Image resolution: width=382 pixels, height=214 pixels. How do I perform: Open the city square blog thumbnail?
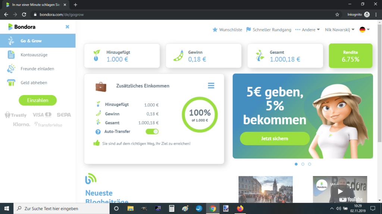266,189
